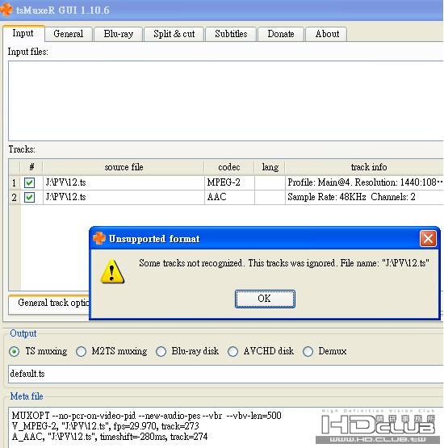Screen dimensions: 444x448
Task: Click the yellow warning triangle icon
Action: point(112,271)
